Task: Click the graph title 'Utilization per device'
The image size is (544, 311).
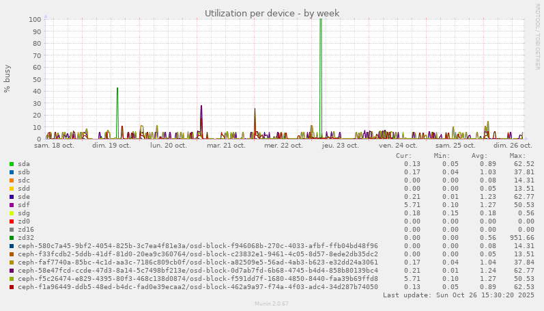Action: click(x=272, y=13)
